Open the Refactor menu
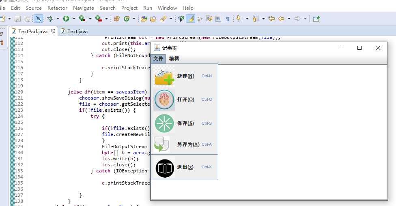Viewport: 396px width, 206px height. 57,8
